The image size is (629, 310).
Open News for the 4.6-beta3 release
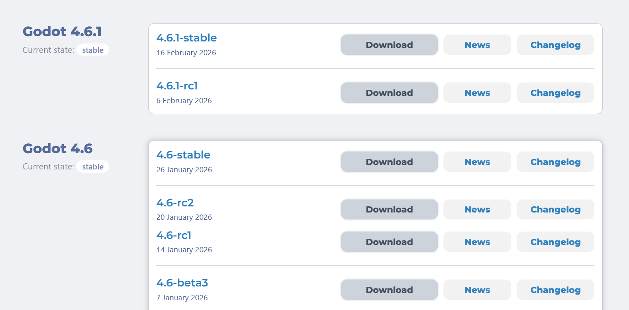coord(477,290)
